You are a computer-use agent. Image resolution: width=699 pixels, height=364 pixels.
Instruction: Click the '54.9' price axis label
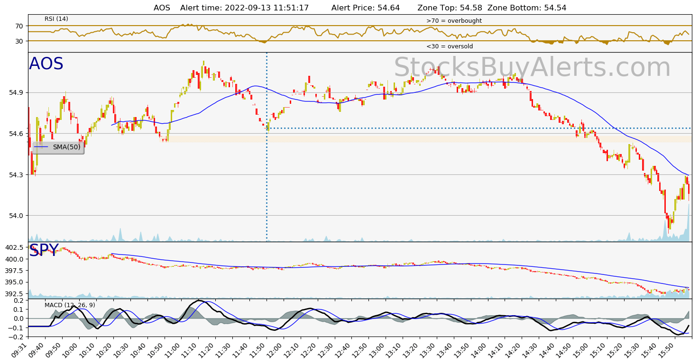(x=17, y=93)
